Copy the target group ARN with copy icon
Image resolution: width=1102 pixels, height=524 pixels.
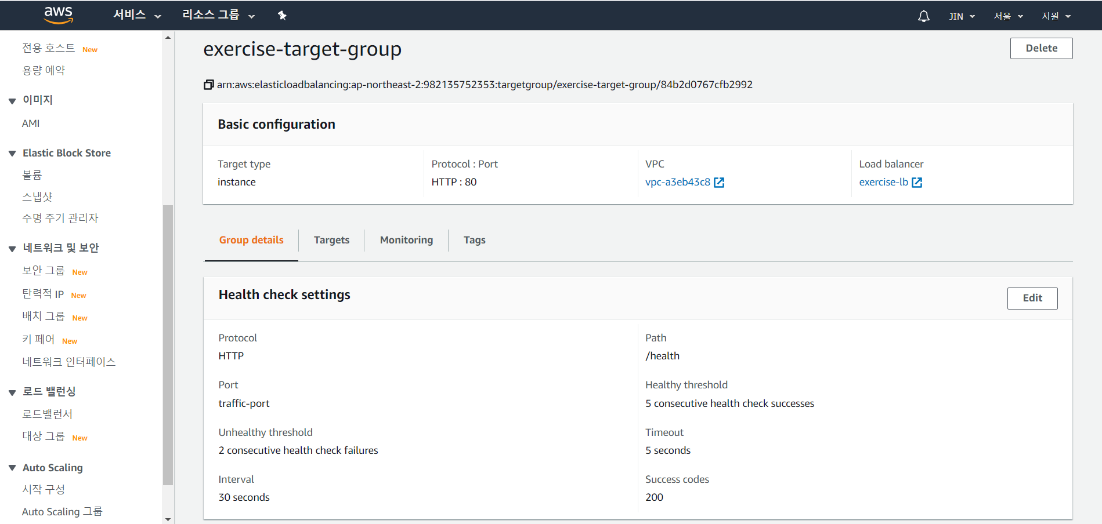208,85
